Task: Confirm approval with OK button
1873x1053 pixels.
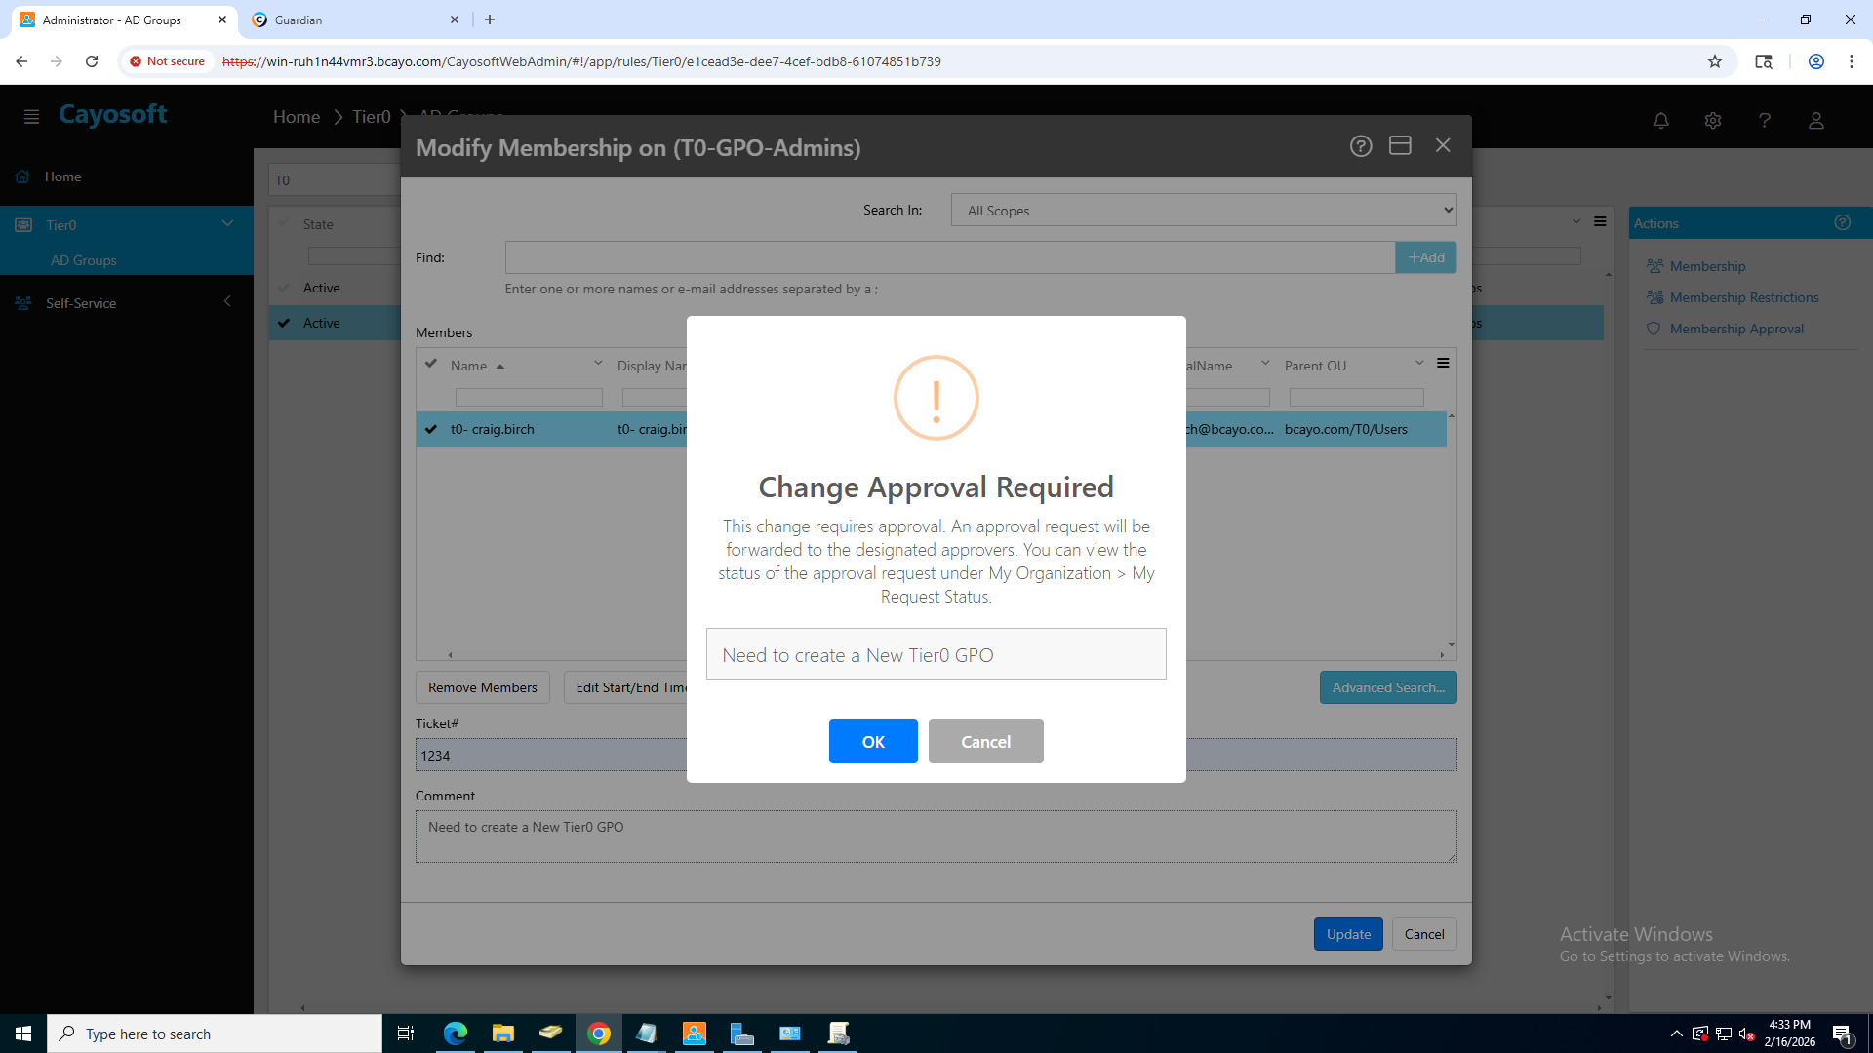Action: tap(872, 741)
